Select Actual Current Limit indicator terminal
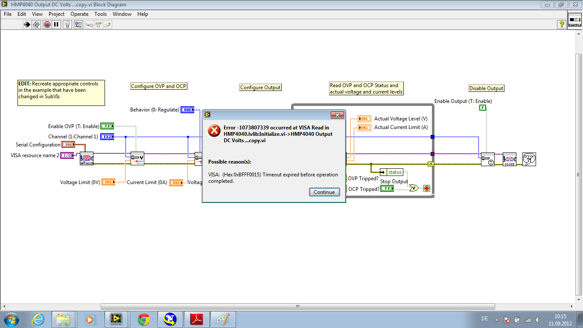The image size is (583, 328). click(364, 127)
